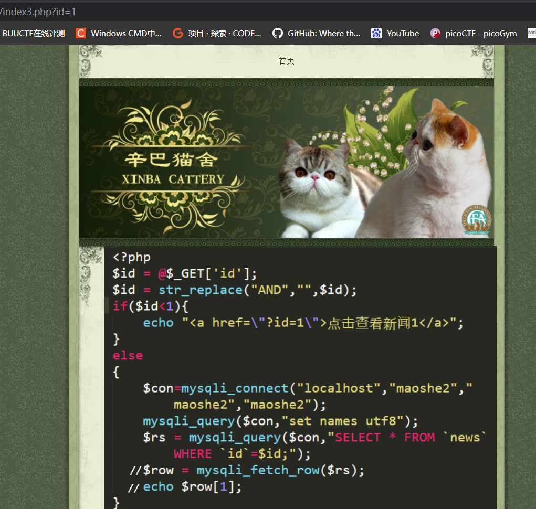Click the <?php opening tag text

tap(132, 257)
